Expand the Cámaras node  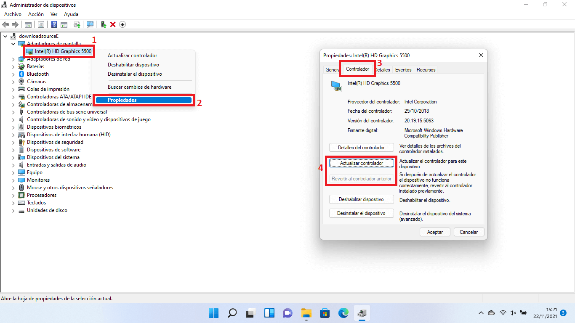tap(13, 82)
